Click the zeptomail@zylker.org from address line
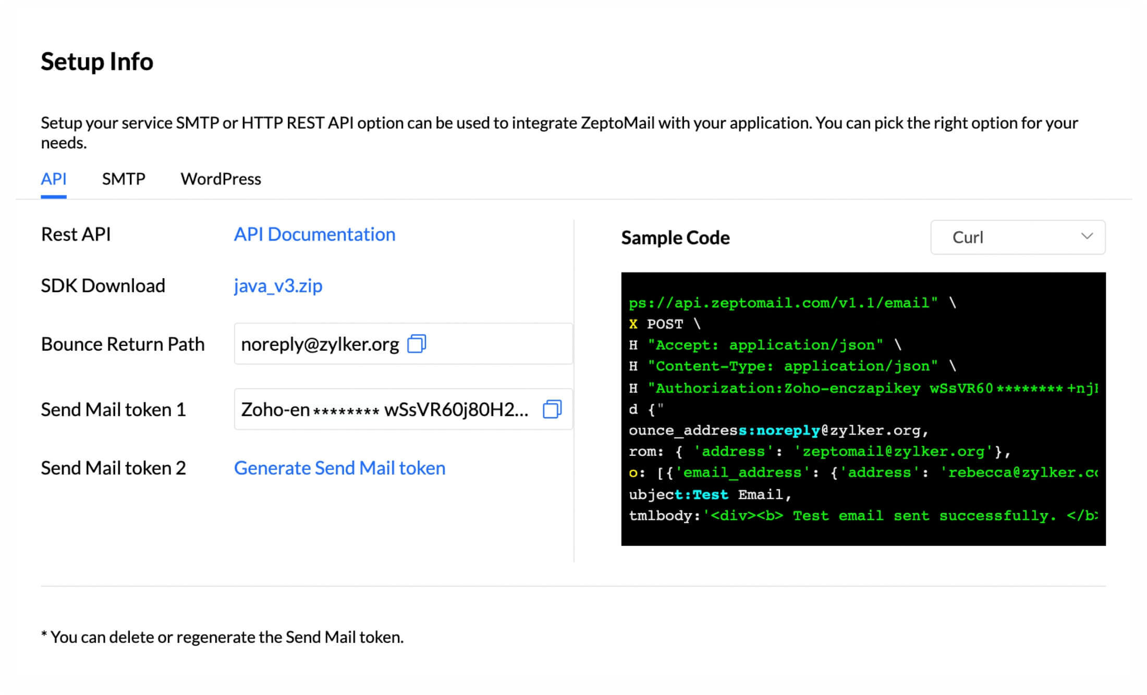This screenshot has height=695, width=1147. (820, 451)
